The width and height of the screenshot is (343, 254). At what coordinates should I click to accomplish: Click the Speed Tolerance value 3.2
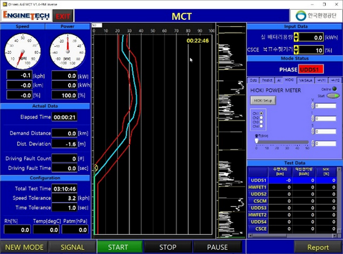[x=65, y=198]
